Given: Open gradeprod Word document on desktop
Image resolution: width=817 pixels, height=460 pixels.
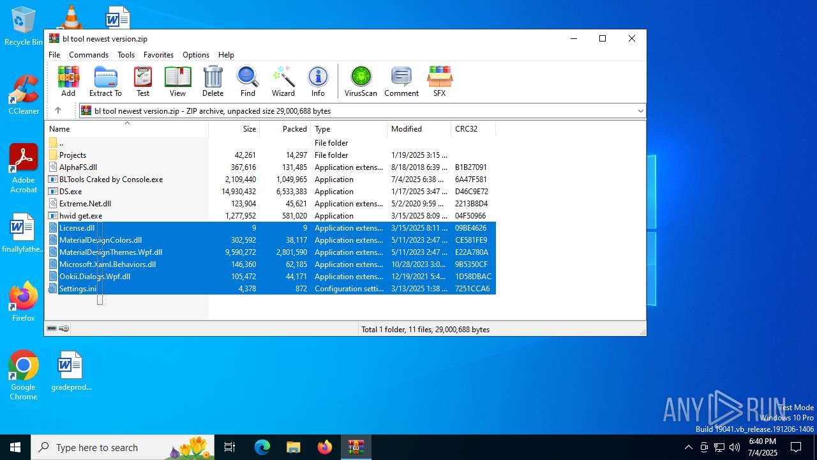Looking at the screenshot, I should click(x=71, y=371).
